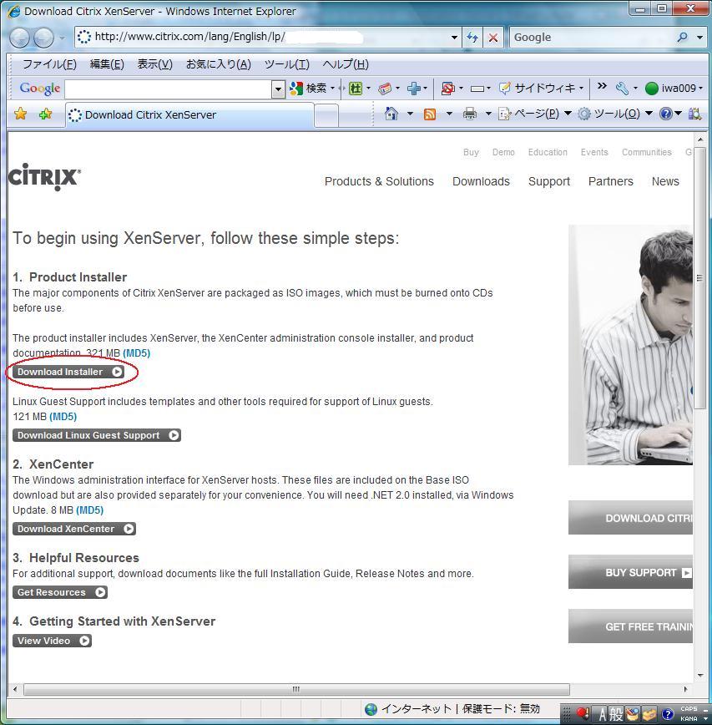Viewport: 712px width, 725px height.
Task: Click the BUY SUPPORT banner button
Action: tap(631, 572)
